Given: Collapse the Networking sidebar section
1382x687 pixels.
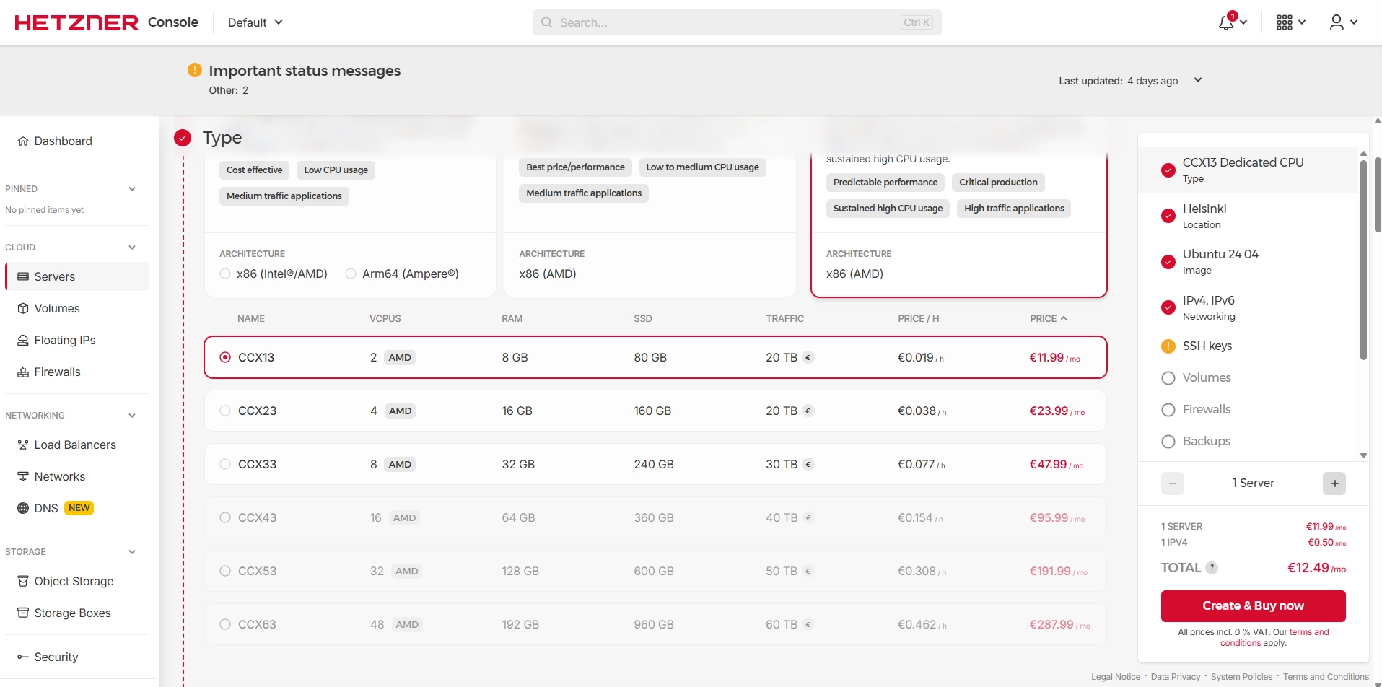Looking at the screenshot, I should (132, 416).
